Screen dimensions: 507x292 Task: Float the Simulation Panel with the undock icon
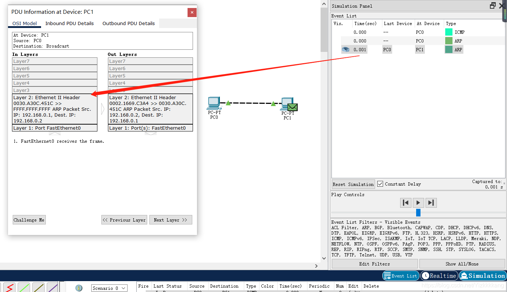493,5
